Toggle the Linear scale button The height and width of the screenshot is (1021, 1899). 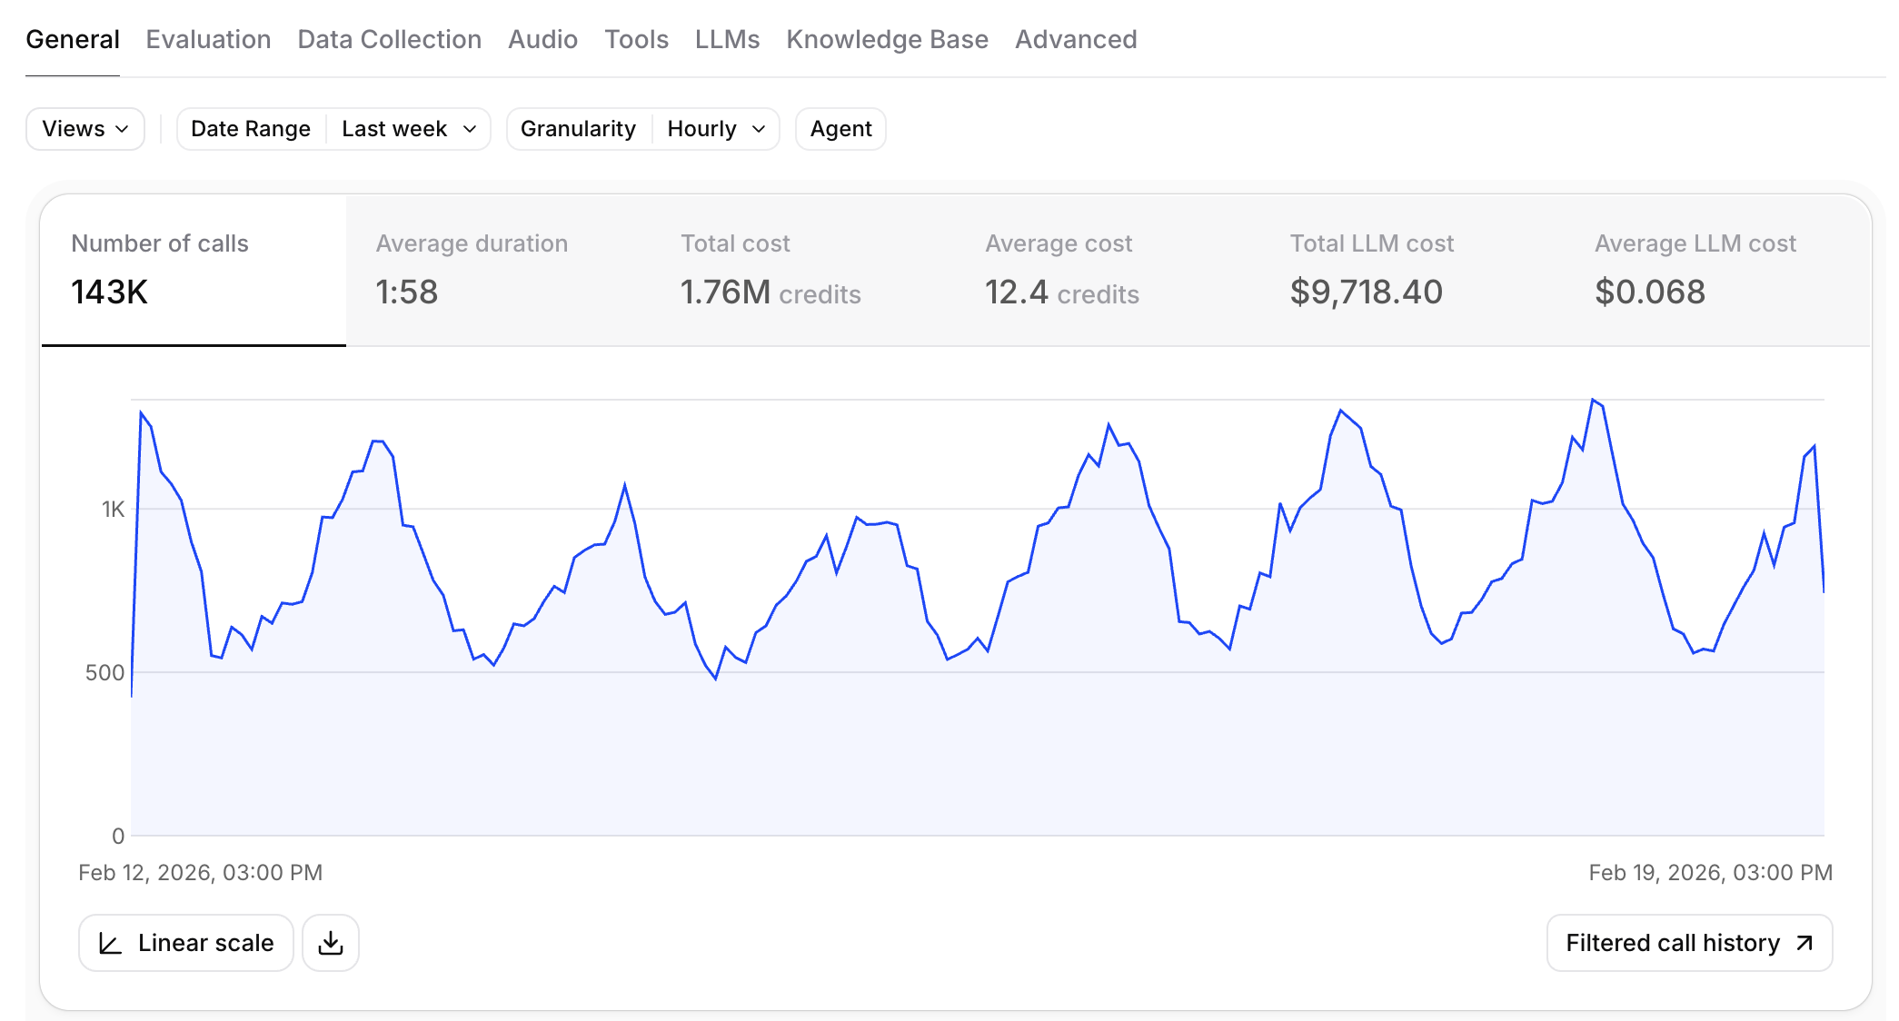click(x=185, y=943)
